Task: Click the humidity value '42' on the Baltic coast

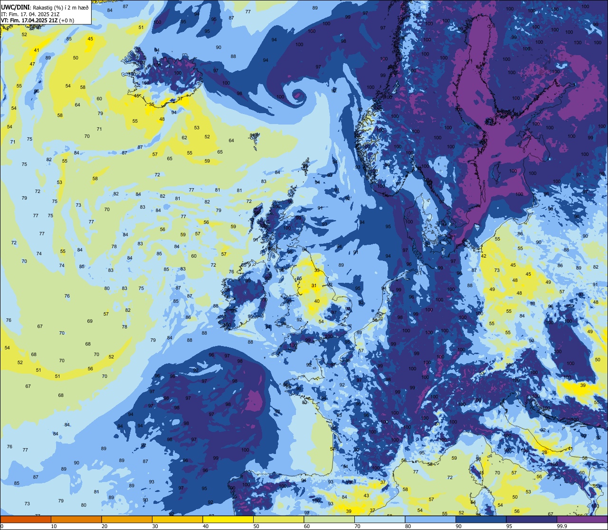Action: 484,256
